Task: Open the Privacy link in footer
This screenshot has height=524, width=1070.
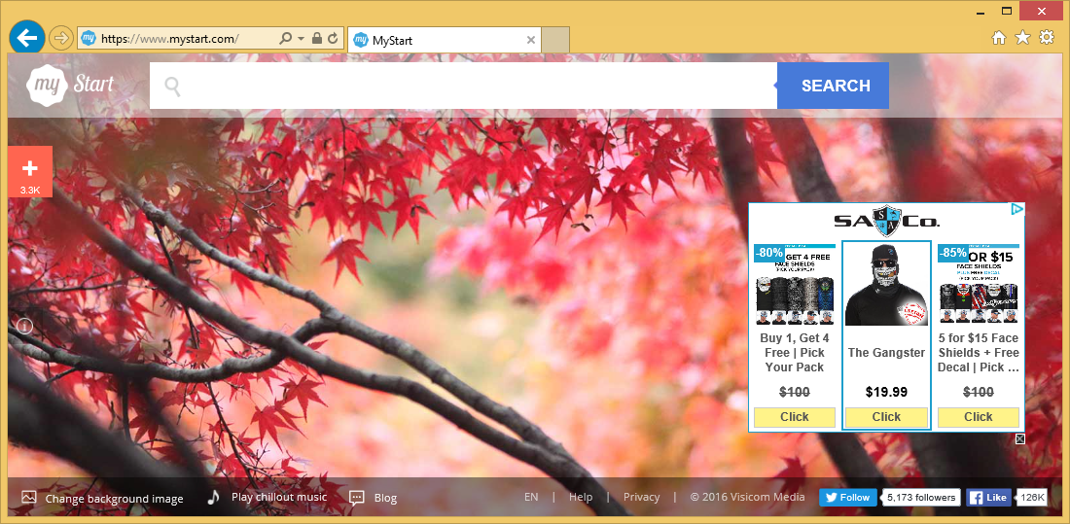Action: pos(641,498)
